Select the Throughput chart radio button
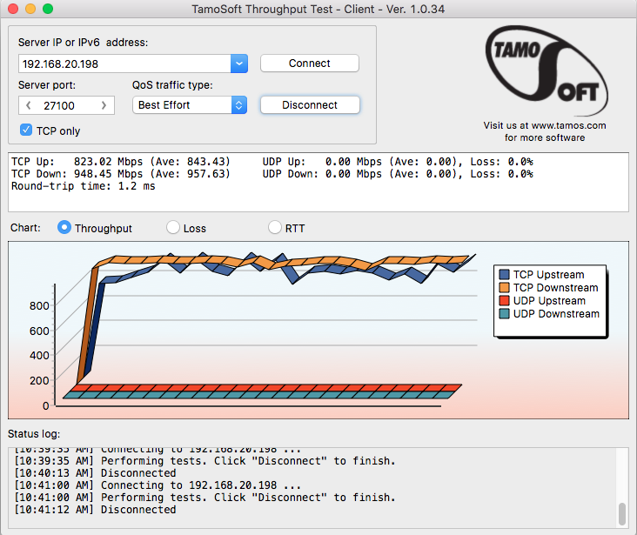Viewport: 637px width, 535px height. [64, 228]
